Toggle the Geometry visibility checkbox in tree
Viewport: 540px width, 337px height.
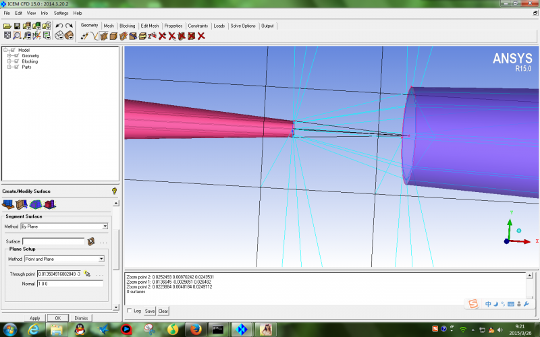16,56
